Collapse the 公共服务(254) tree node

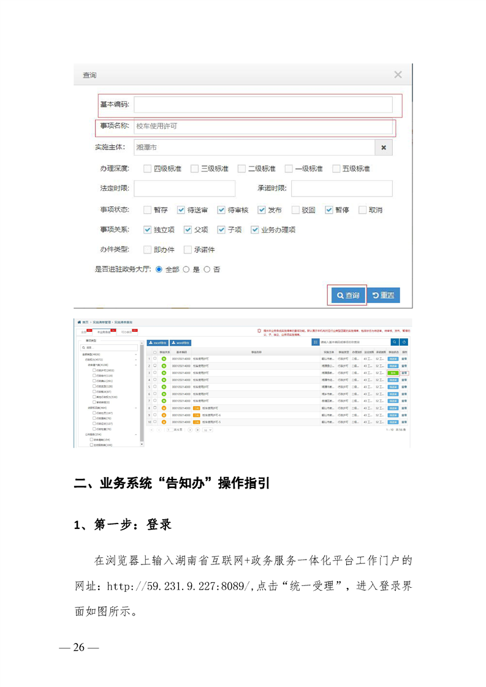[135, 434]
